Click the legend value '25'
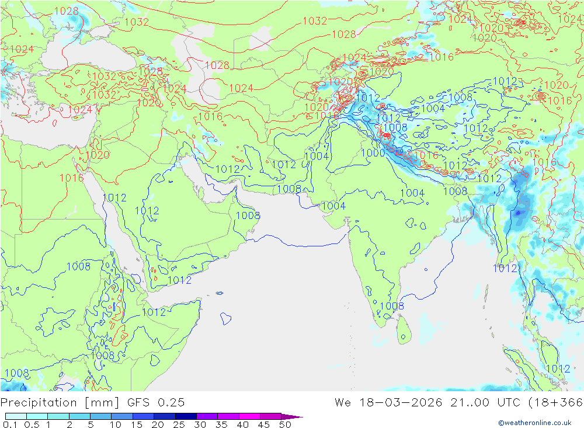Screen dimensions: 584x428 click(179, 424)
